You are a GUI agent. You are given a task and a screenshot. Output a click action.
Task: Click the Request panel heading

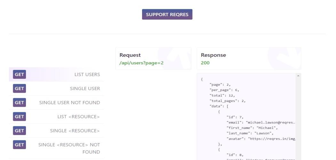point(130,55)
